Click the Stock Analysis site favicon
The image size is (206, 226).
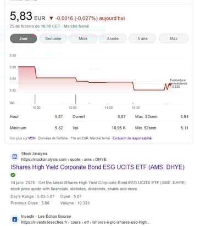pyautogui.click(x=15, y=156)
